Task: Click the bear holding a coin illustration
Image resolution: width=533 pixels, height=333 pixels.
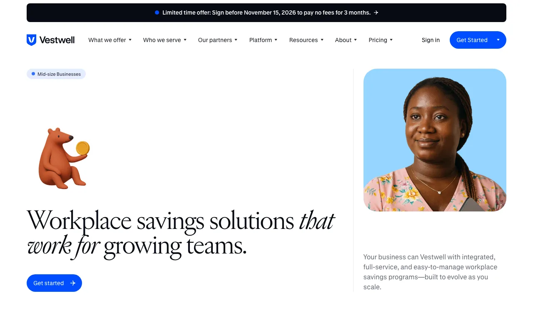Action: (64, 158)
